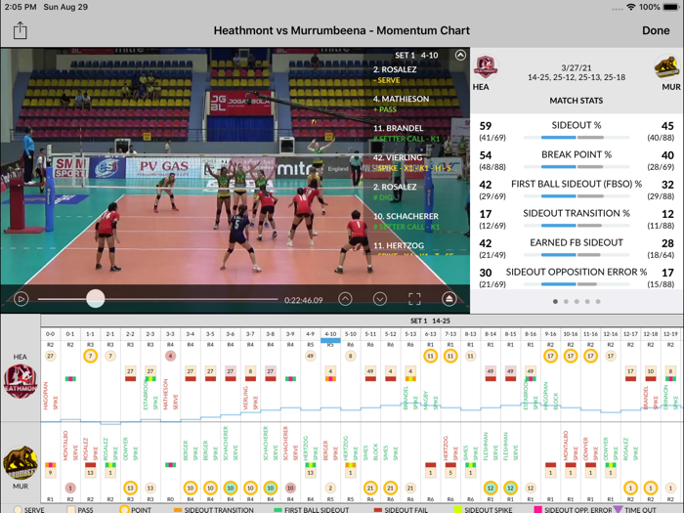Select the Heathmont logo in match stats
This screenshot has height=513, width=684.
pos(485,66)
